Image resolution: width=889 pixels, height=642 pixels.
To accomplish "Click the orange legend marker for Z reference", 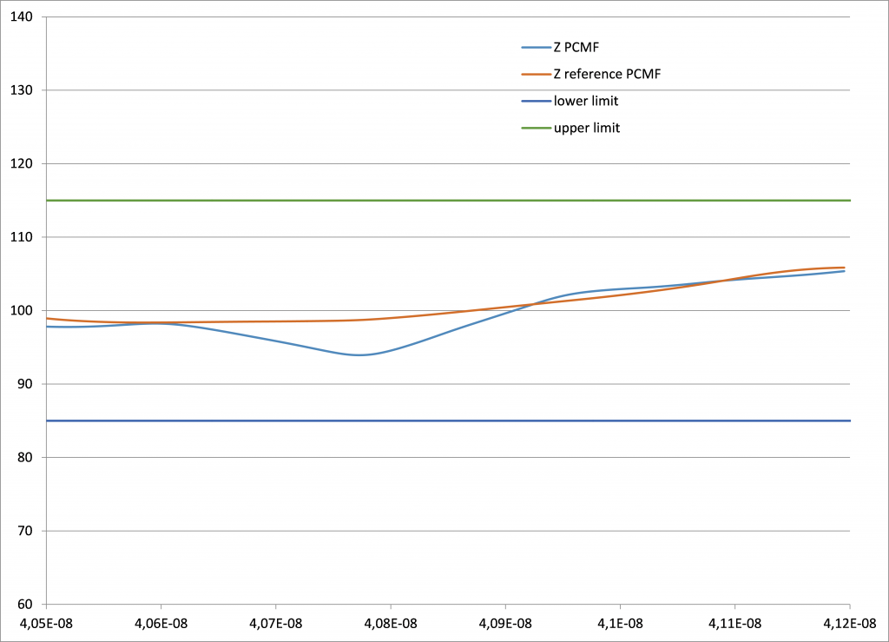I will tap(533, 75).
